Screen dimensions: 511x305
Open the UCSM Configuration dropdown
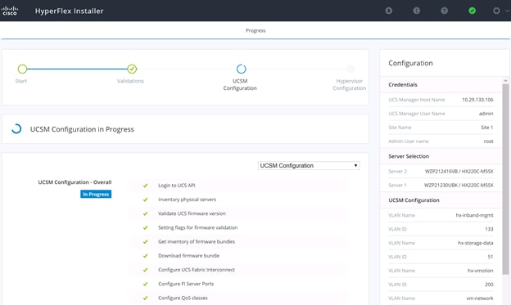[309, 165]
